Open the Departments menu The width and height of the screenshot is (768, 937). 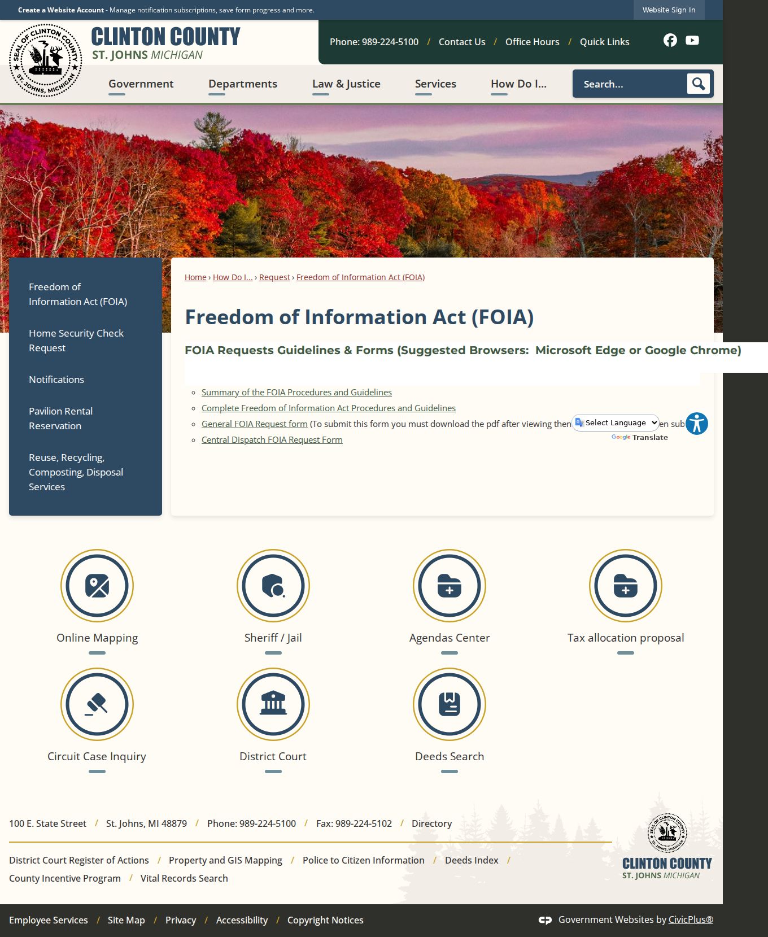pos(243,84)
